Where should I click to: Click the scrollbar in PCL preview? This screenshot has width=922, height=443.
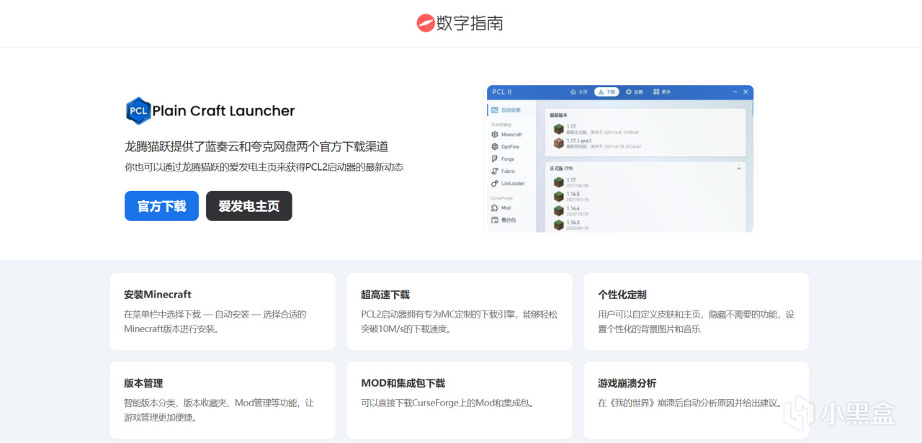tap(752, 108)
